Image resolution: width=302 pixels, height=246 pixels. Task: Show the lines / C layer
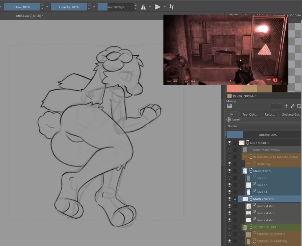click(x=230, y=178)
